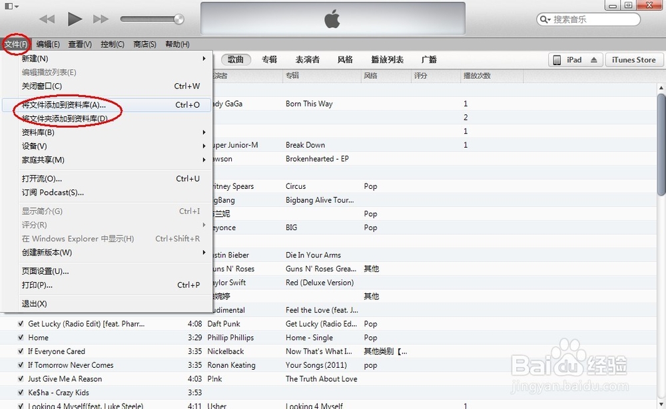Open the 控制(C) menu
The image size is (666, 409).
(x=113, y=44)
